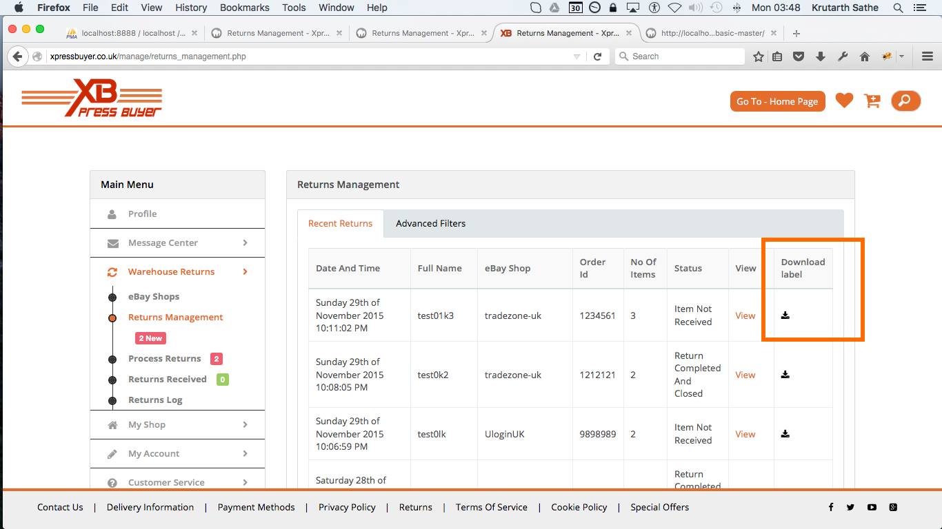View the return for test01k3

[x=745, y=315]
